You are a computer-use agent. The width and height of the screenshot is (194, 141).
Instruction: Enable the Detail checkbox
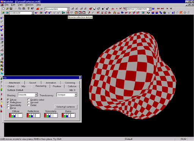tap(28, 105)
